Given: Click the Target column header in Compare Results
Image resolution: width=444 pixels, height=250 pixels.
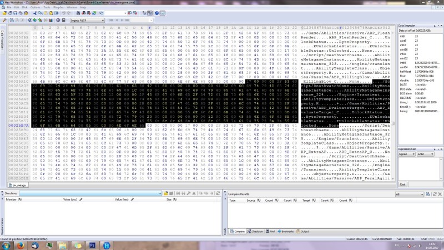Looking at the screenshot, I should click(x=306, y=201).
